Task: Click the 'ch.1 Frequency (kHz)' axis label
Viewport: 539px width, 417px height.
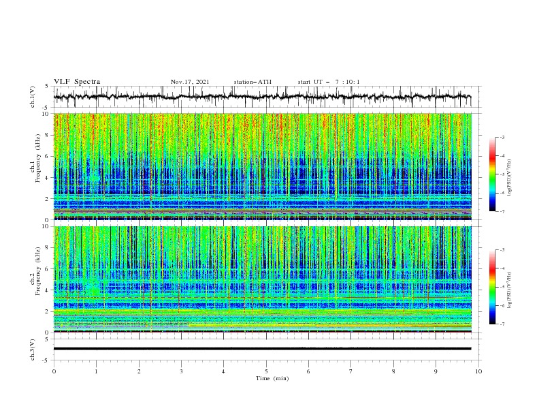Action: [35, 159]
